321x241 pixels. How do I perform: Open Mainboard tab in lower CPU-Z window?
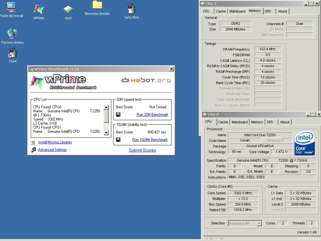coord(239,122)
